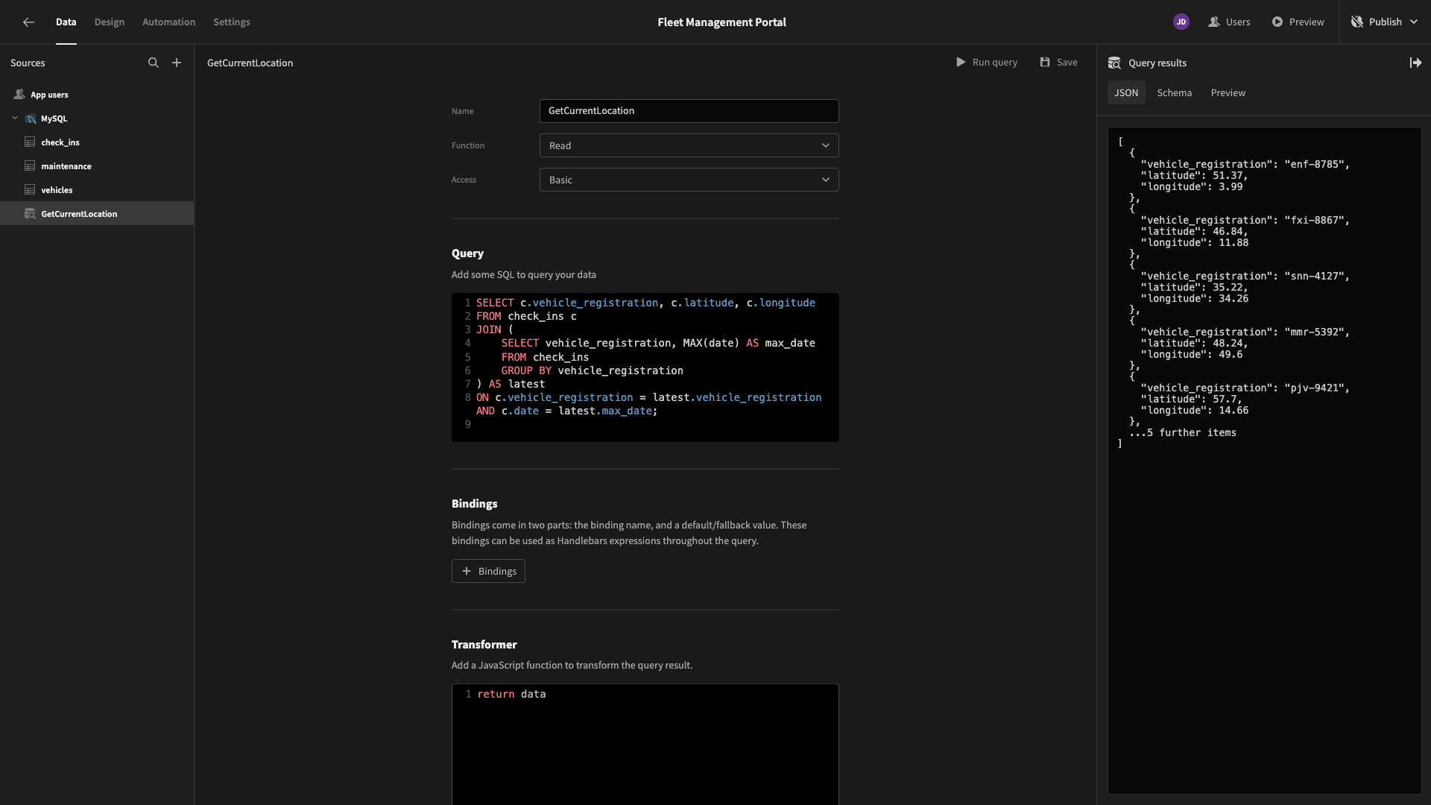Open the JD user avatar
This screenshot has height=805, width=1431.
[x=1181, y=22]
